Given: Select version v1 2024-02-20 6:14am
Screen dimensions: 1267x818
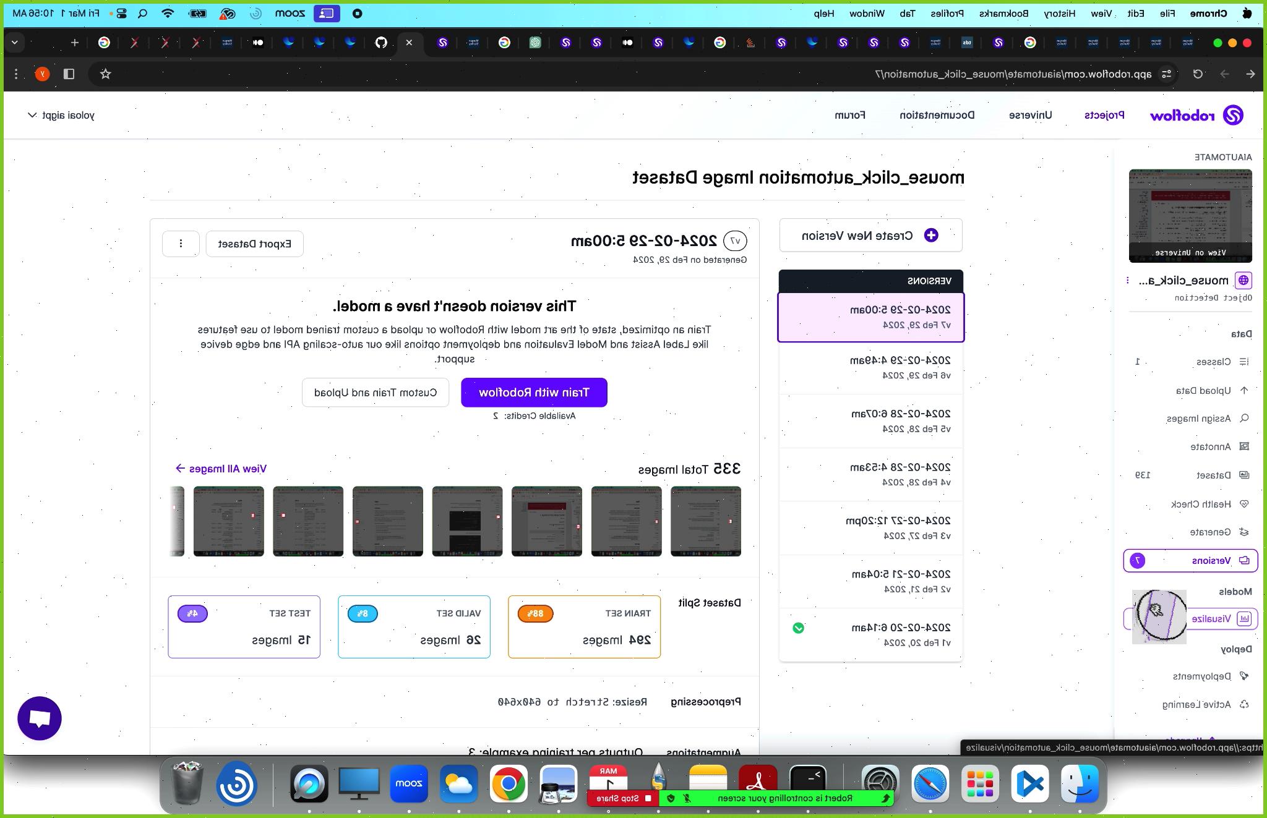Looking at the screenshot, I should click(x=870, y=635).
